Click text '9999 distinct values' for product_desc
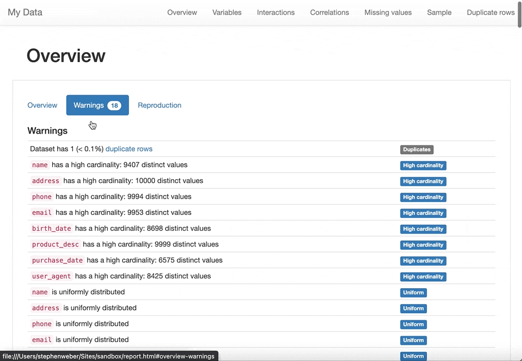The width and height of the screenshot is (522, 361). click(x=187, y=244)
